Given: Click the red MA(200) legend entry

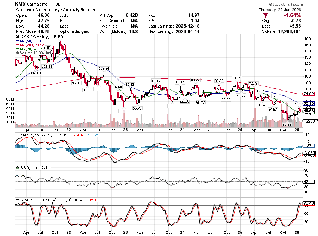Looking at the screenshot, I should [27, 45].
